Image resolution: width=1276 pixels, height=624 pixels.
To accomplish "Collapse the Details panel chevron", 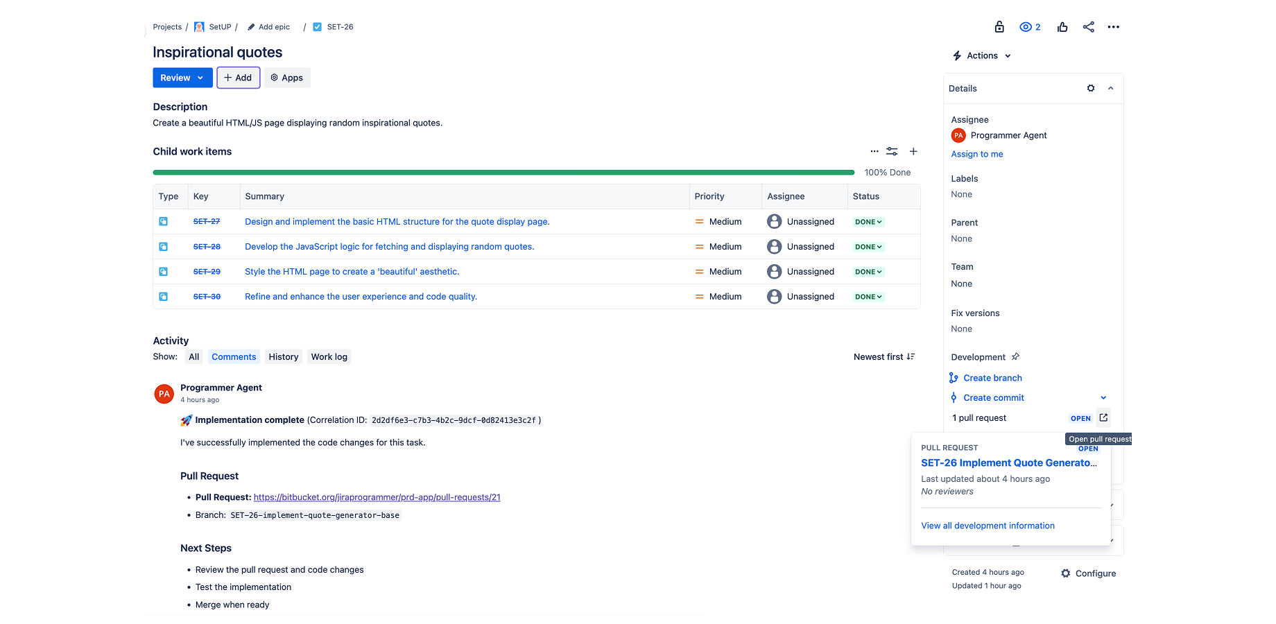I will tap(1110, 88).
